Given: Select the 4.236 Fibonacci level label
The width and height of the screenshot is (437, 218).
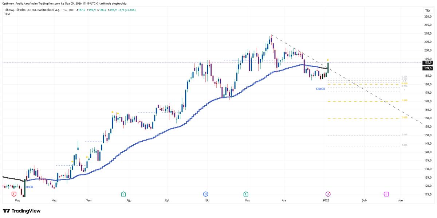Looking at the screenshot, I should click(404, 145).
